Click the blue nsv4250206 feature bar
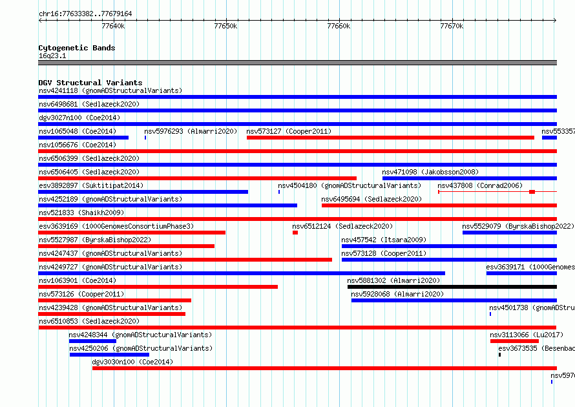The height and width of the screenshot is (407, 575). 109,355
